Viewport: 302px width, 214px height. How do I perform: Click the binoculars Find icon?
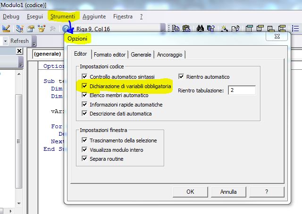click(200, 28)
